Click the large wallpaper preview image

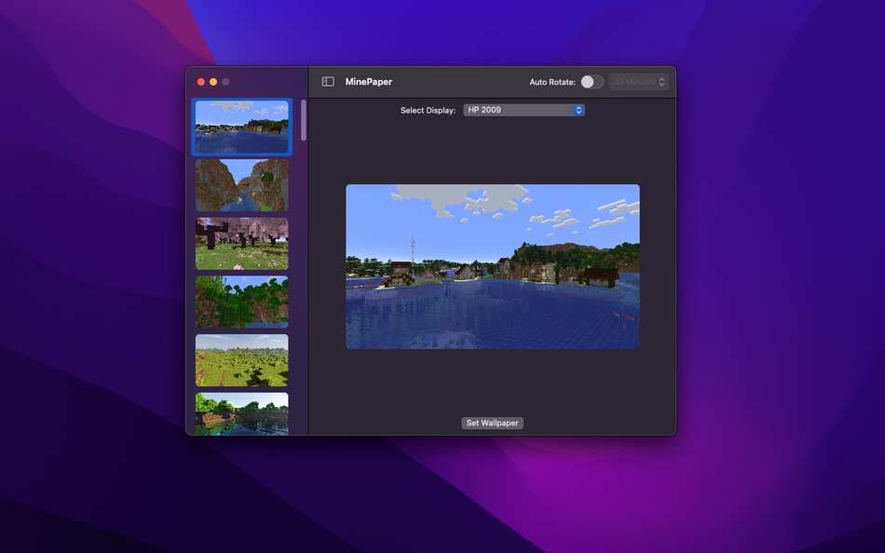click(x=493, y=266)
